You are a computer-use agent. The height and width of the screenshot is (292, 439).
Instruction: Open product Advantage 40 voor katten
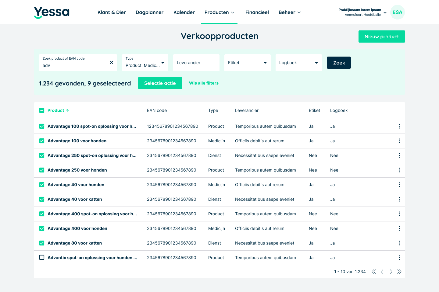pos(75,199)
